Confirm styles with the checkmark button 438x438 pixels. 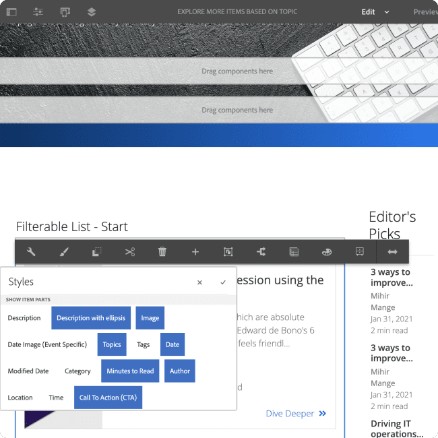coord(223,282)
